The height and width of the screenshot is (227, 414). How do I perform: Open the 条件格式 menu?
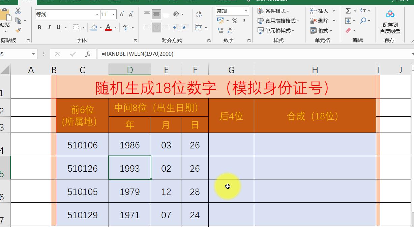tap(276, 11)
